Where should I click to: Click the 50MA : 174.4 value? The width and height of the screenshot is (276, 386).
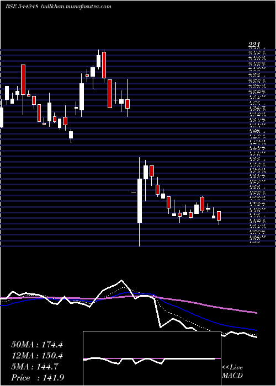tap(37, 345)
